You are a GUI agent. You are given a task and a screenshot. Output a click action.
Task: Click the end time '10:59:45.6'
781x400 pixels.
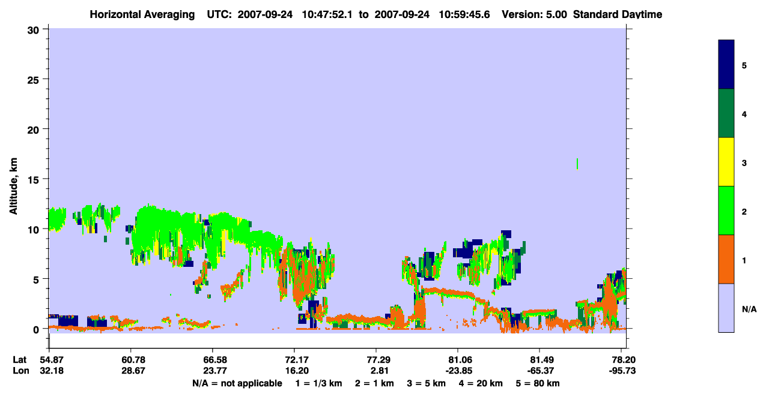[464, 14]
